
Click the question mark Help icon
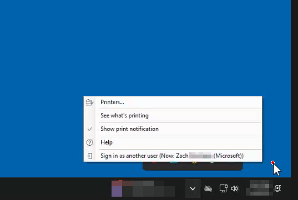pos(89,142)
